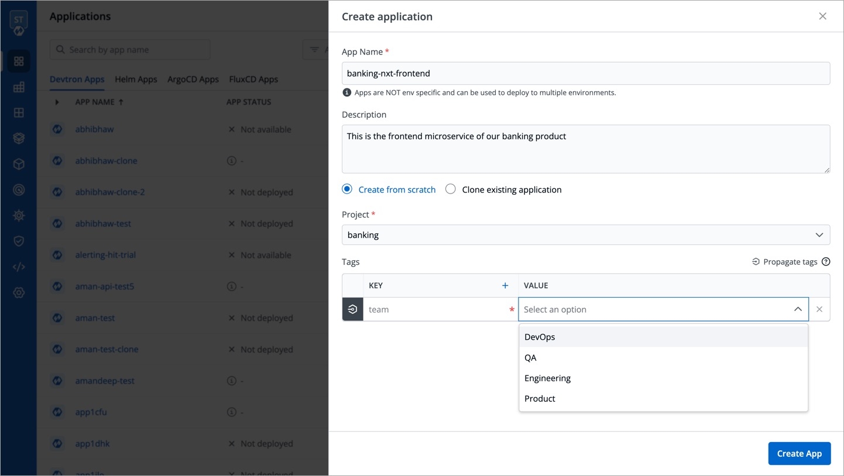
Task: Open the abhibhaw-clone app link
Action: [x=106, y=161]
